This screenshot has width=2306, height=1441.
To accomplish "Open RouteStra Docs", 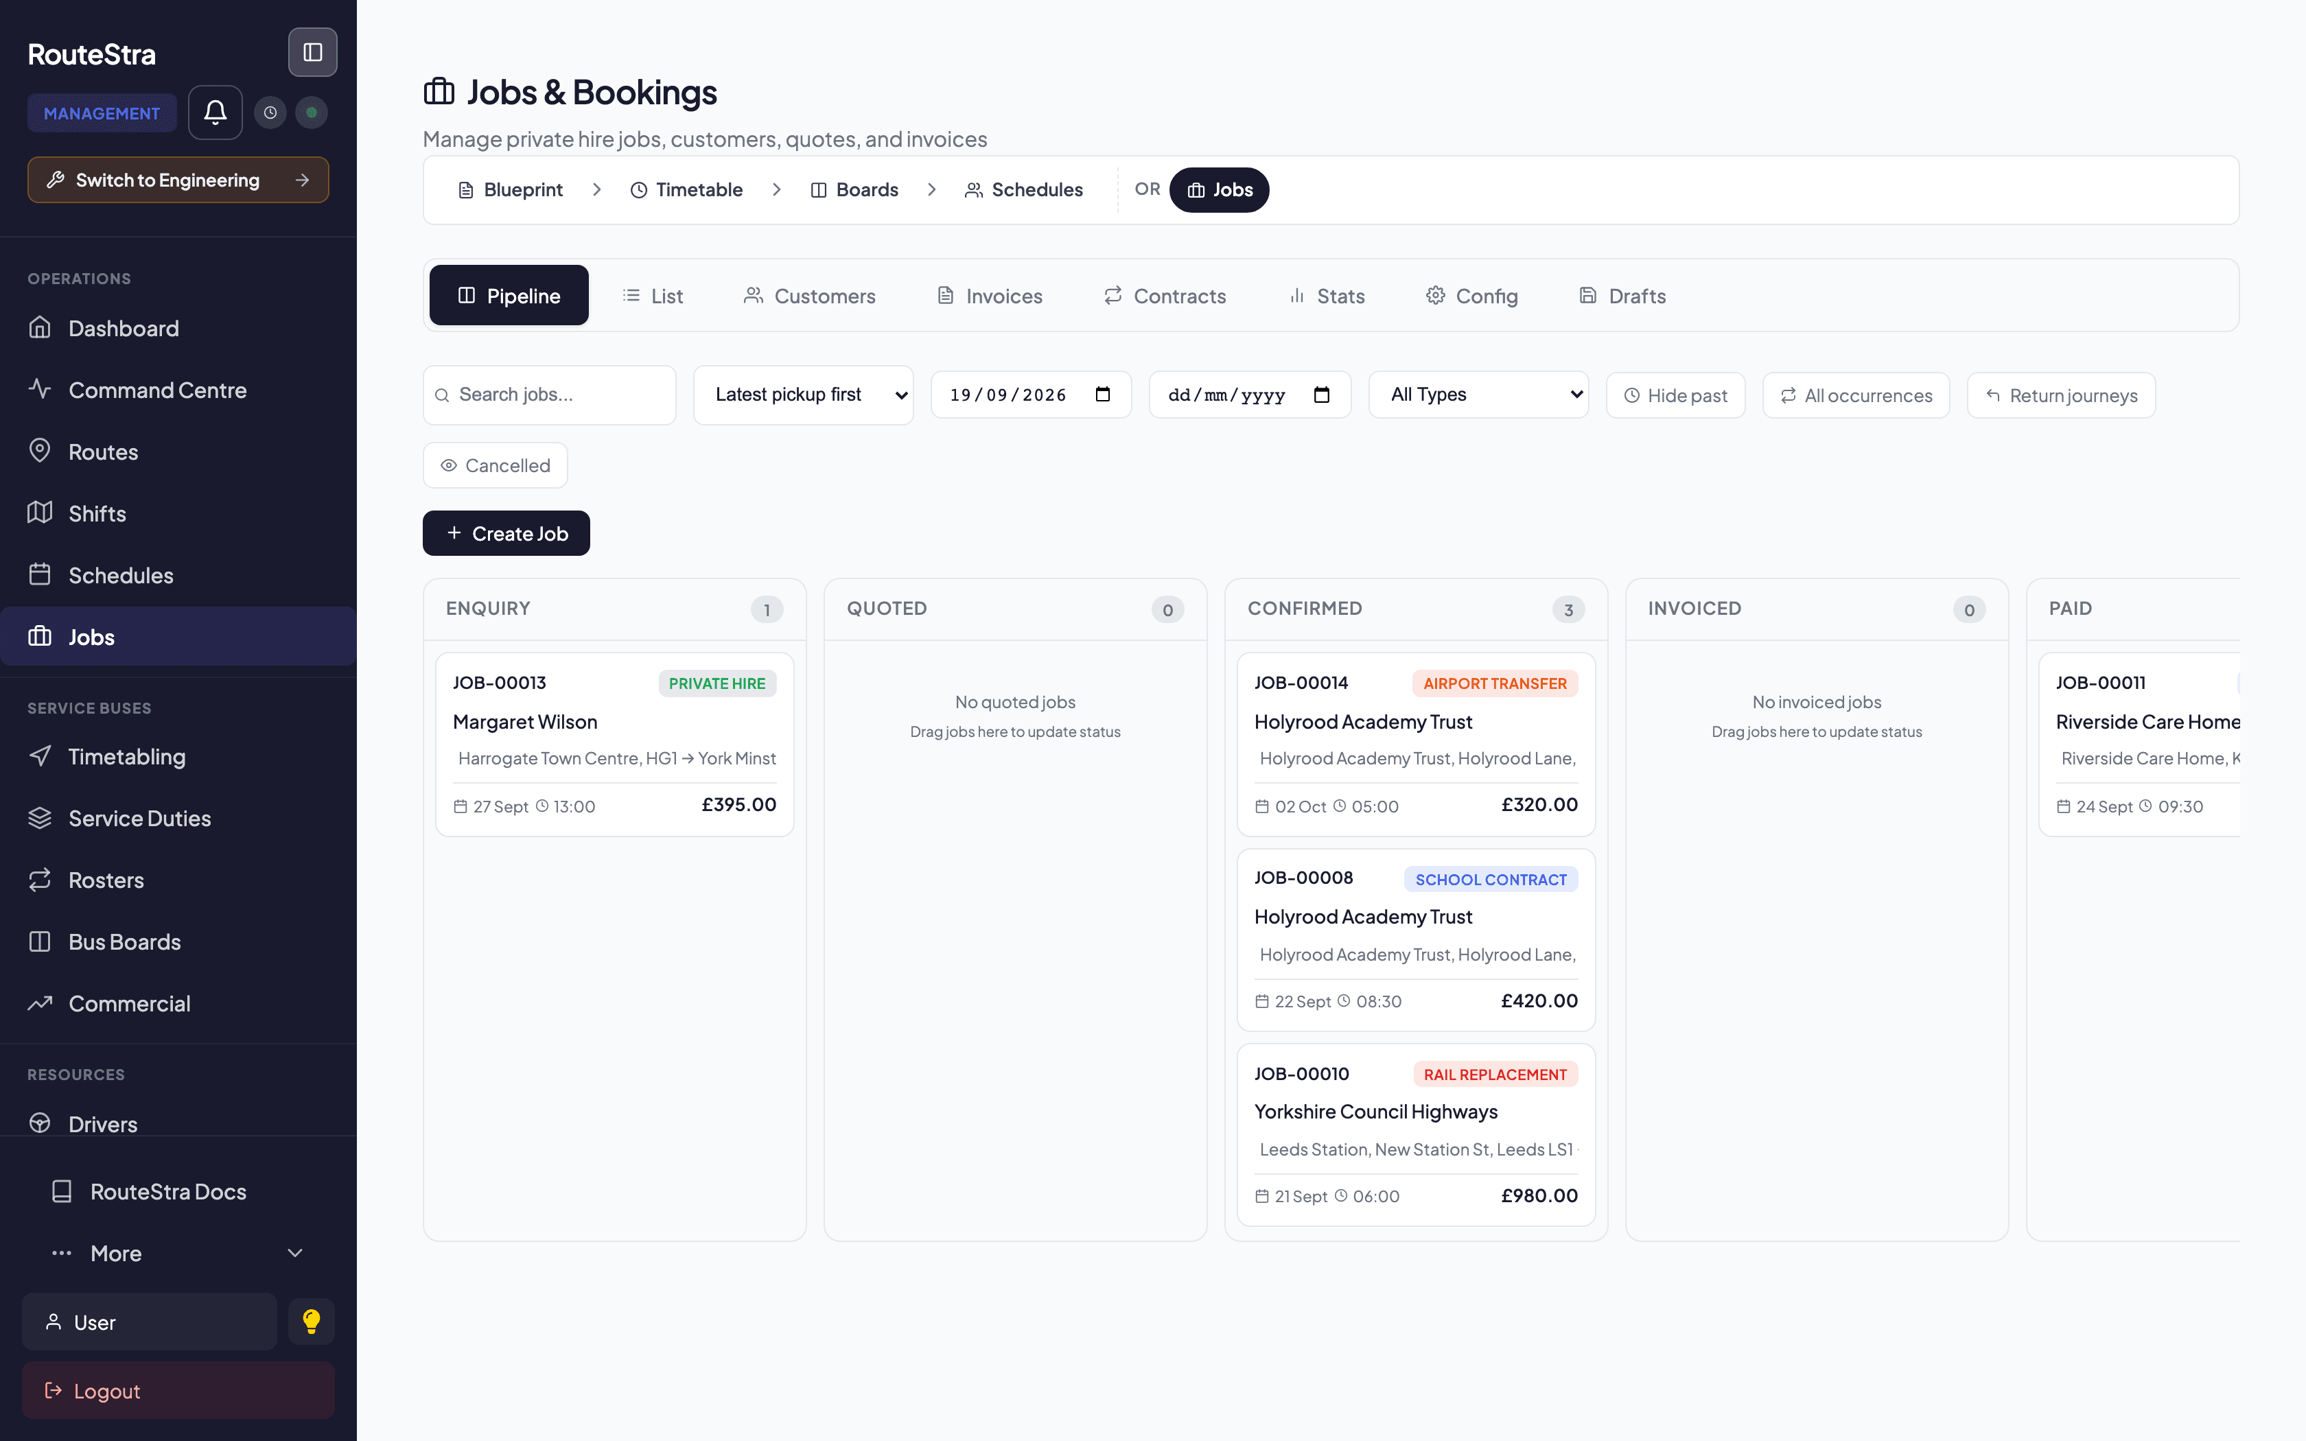I will click(x=178, y=1191).
